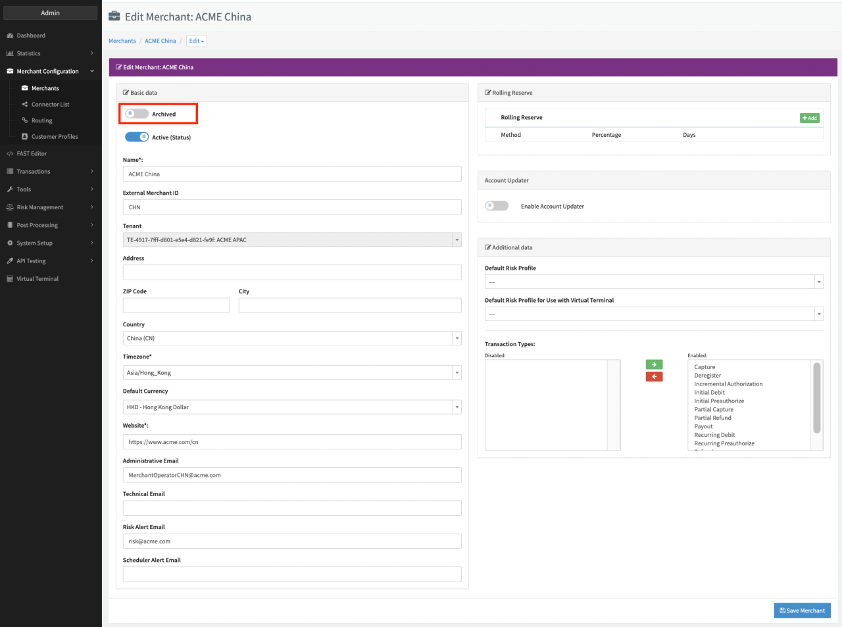Click the Save Merchant button
This screenshot has height=627, width=842.
click(x=802, y=611)
